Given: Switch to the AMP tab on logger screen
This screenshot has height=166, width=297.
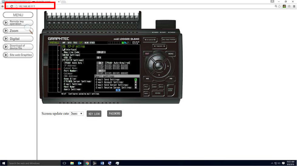Looking at the screenshot, I should tap(64, 43).
